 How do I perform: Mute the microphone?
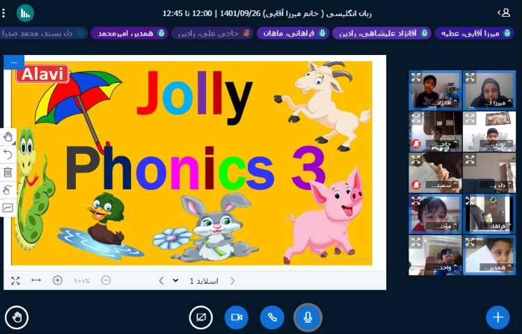[307, 317]
